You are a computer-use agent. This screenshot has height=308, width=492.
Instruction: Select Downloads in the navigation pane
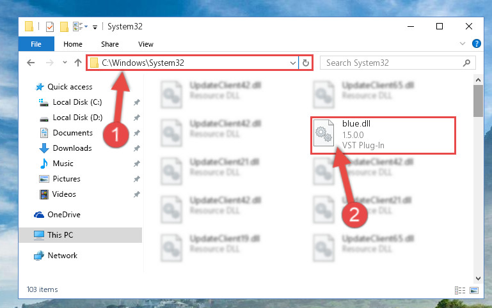tap(72, 148)
